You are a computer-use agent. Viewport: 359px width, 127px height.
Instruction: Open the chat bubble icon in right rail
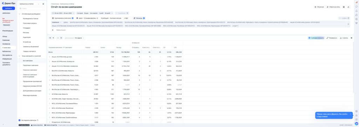coord(357,7)
